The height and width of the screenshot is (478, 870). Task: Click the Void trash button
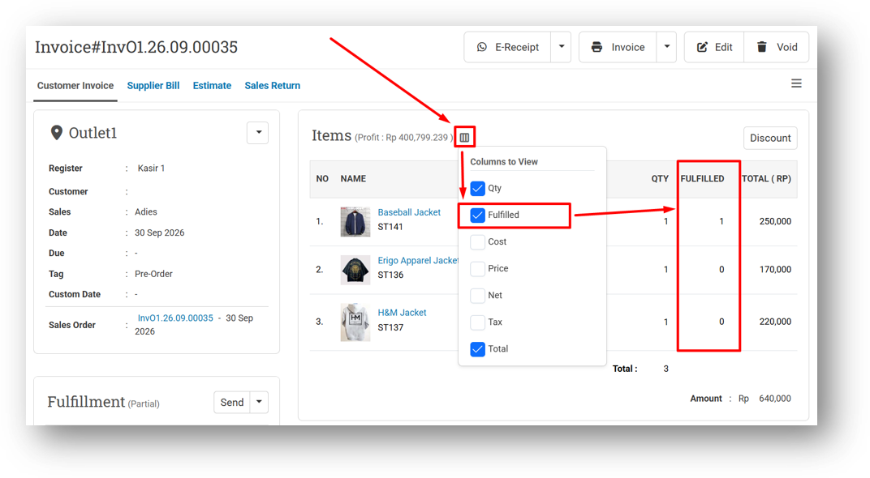point(777,47)
